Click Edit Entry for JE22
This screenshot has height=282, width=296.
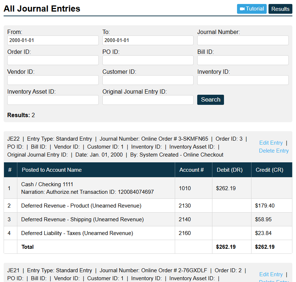(271, 143)
